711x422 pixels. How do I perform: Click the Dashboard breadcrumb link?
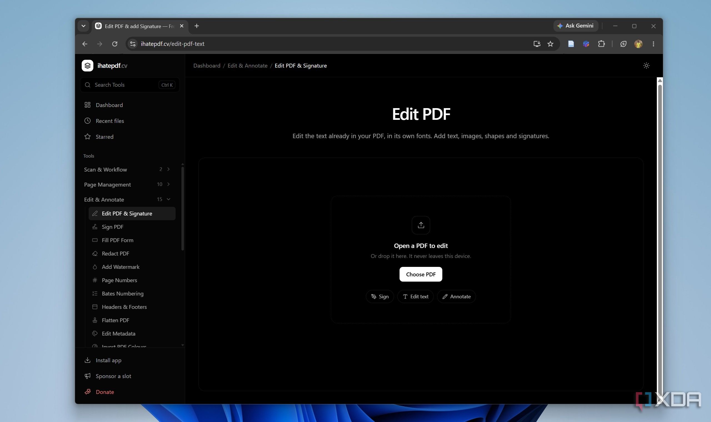click(x=207, y=66)
